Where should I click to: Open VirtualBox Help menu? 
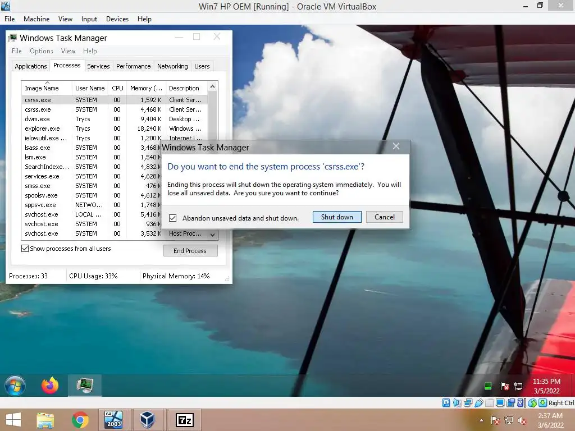144,19
